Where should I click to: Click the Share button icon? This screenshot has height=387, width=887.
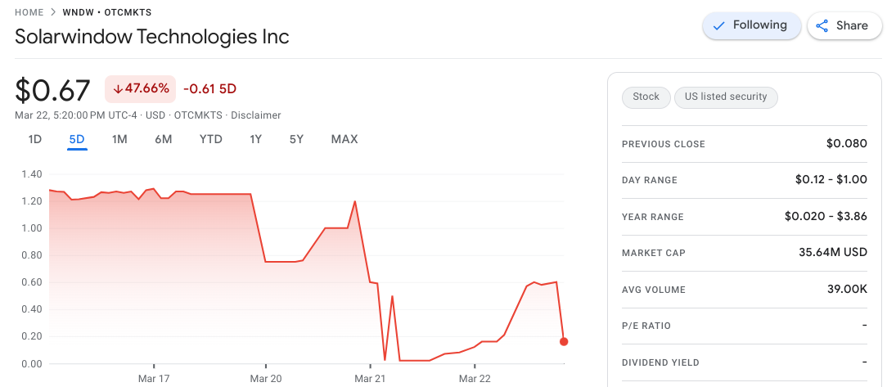pyautogui.click(x=823, y=25)
